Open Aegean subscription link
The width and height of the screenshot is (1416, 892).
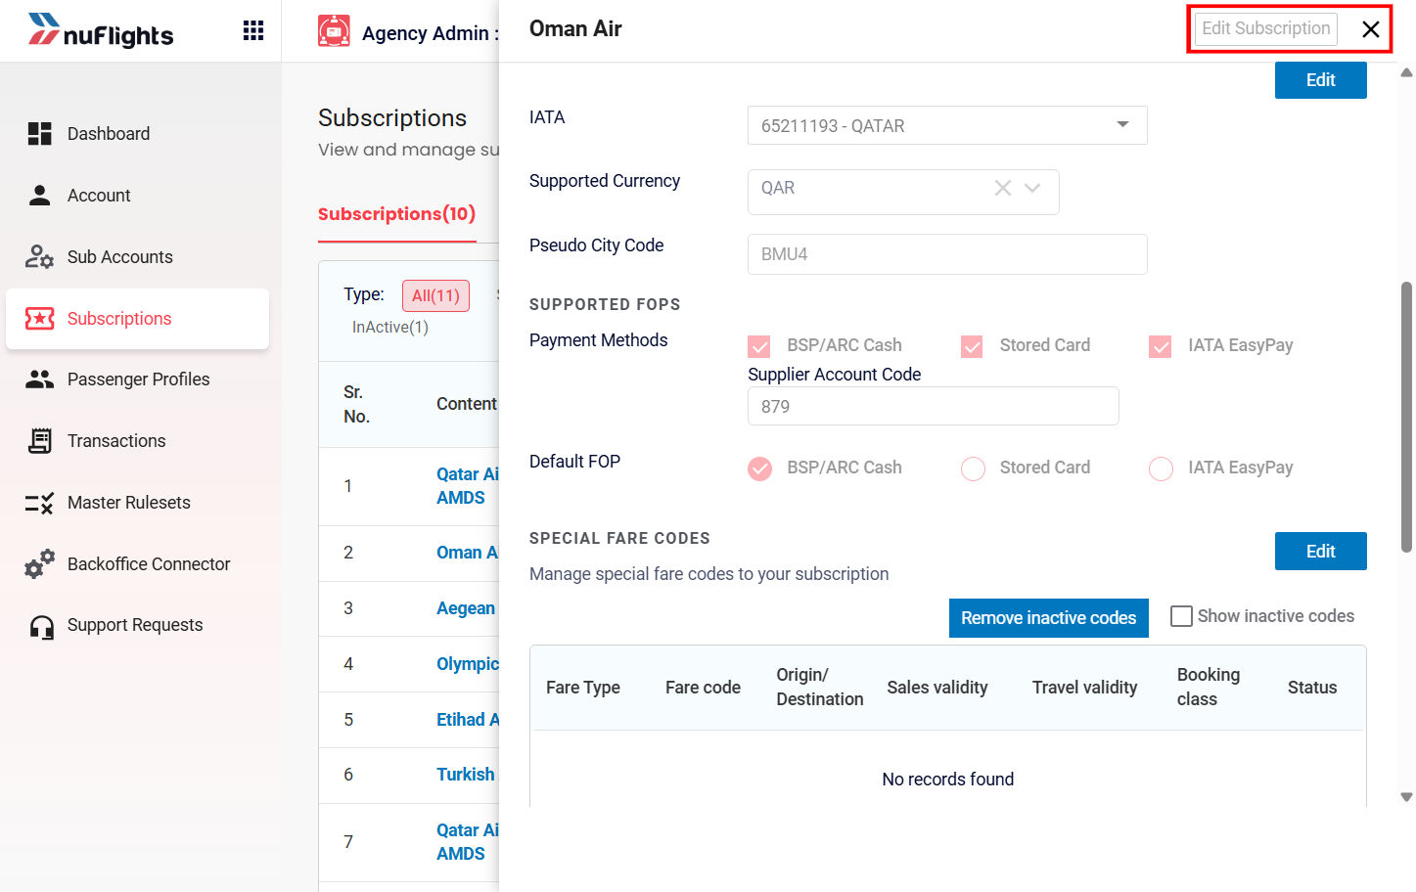click(x=466, y=608)
